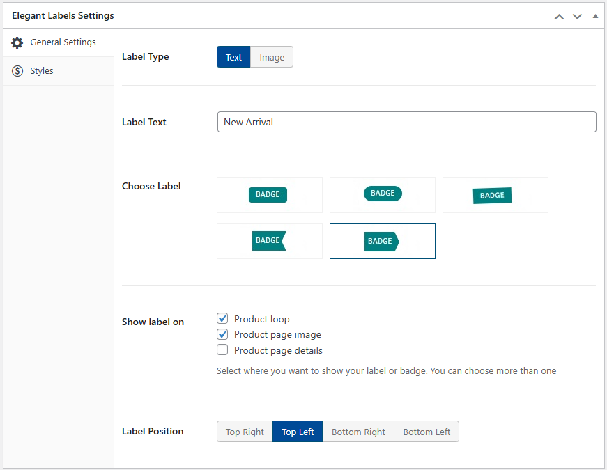The height and width of the screenshot is (470, 607).
Task: Click the Styles dollar icon
Action: (x=17, y=71)
